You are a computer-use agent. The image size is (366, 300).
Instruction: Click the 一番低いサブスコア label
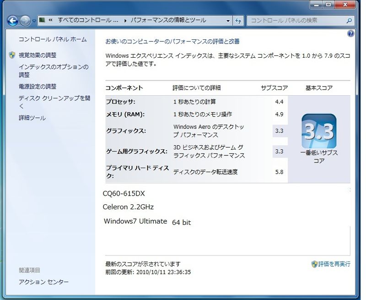tap(319, 157)
